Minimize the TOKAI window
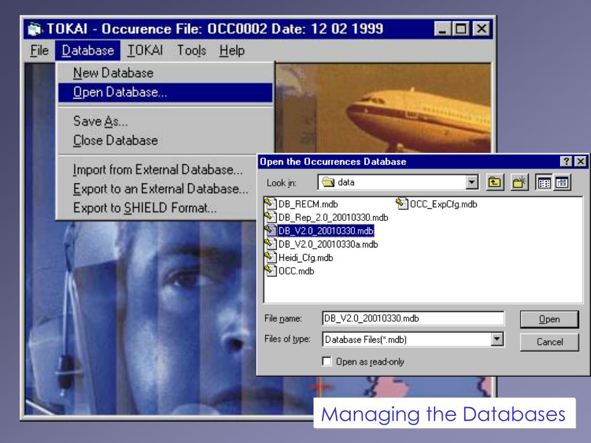The image size is (591, 443). point(442,29)
